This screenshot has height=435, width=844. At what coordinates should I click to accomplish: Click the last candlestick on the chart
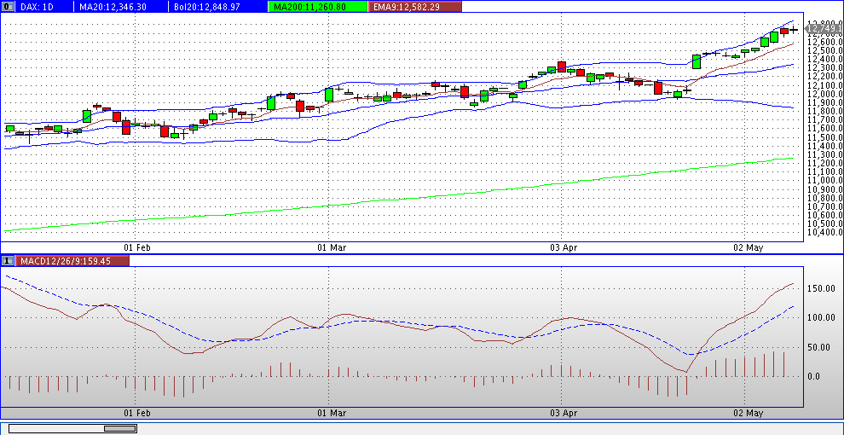click(794, 30)
